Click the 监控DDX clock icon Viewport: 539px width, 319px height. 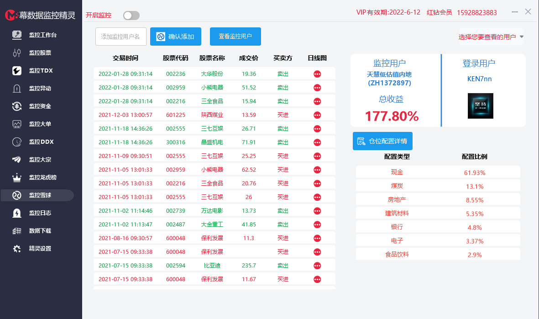click(x=16, y=141)
